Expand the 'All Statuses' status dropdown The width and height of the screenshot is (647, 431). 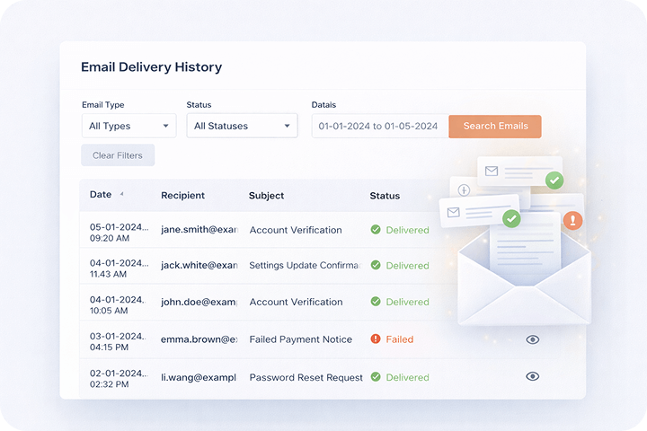point(242,127)
